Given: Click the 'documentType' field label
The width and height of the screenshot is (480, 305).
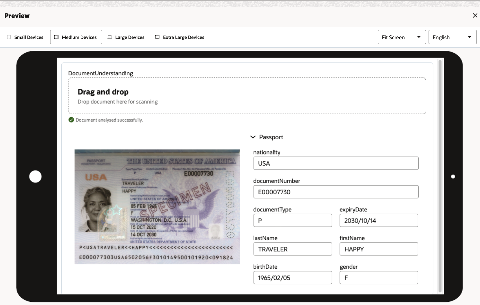Looking at the screenshot, I should tap(272, 209).
